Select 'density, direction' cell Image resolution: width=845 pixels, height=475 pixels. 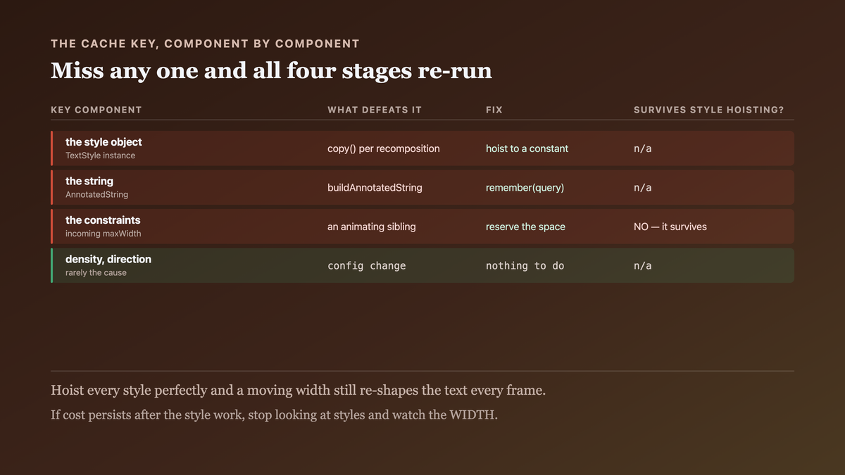[x=108, y=259]
